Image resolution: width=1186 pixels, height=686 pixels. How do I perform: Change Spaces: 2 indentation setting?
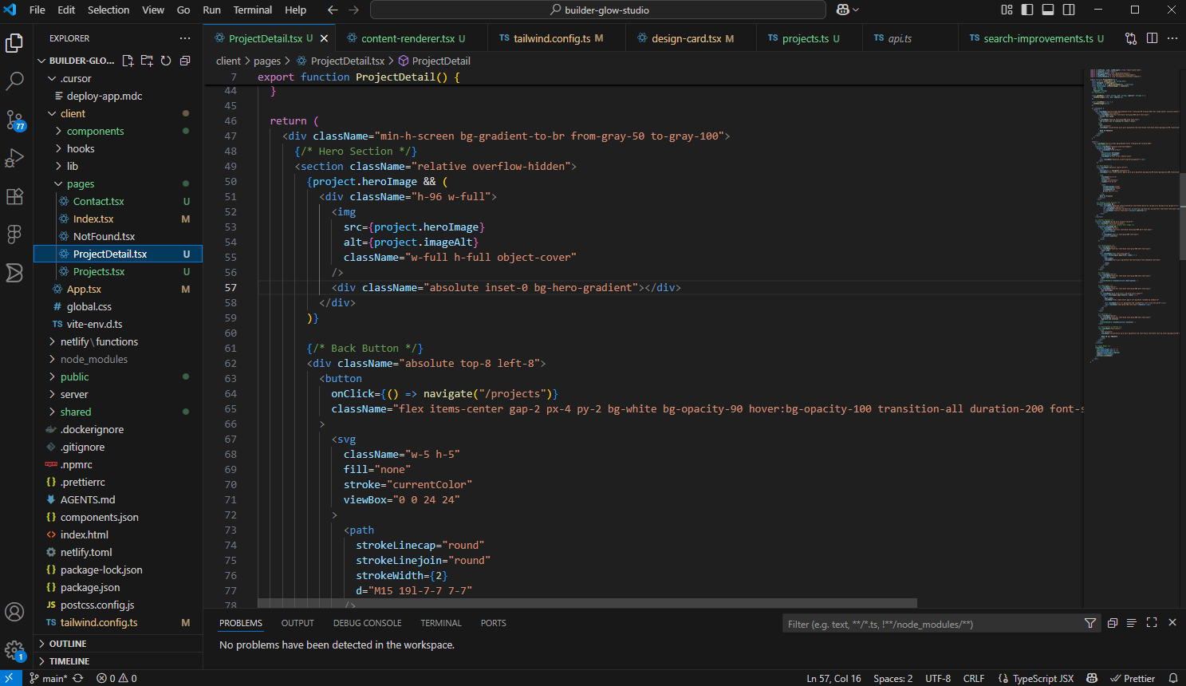tap(893, 678)
